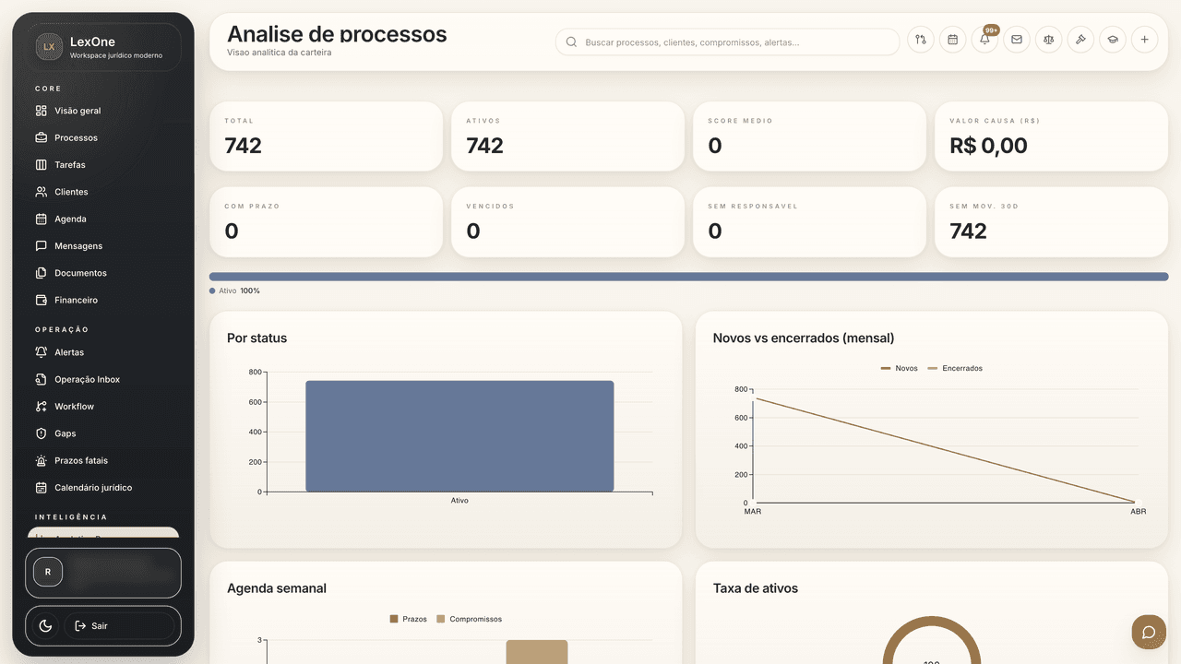
Task: Select the gavel icon in the header
Action: 1080,40
